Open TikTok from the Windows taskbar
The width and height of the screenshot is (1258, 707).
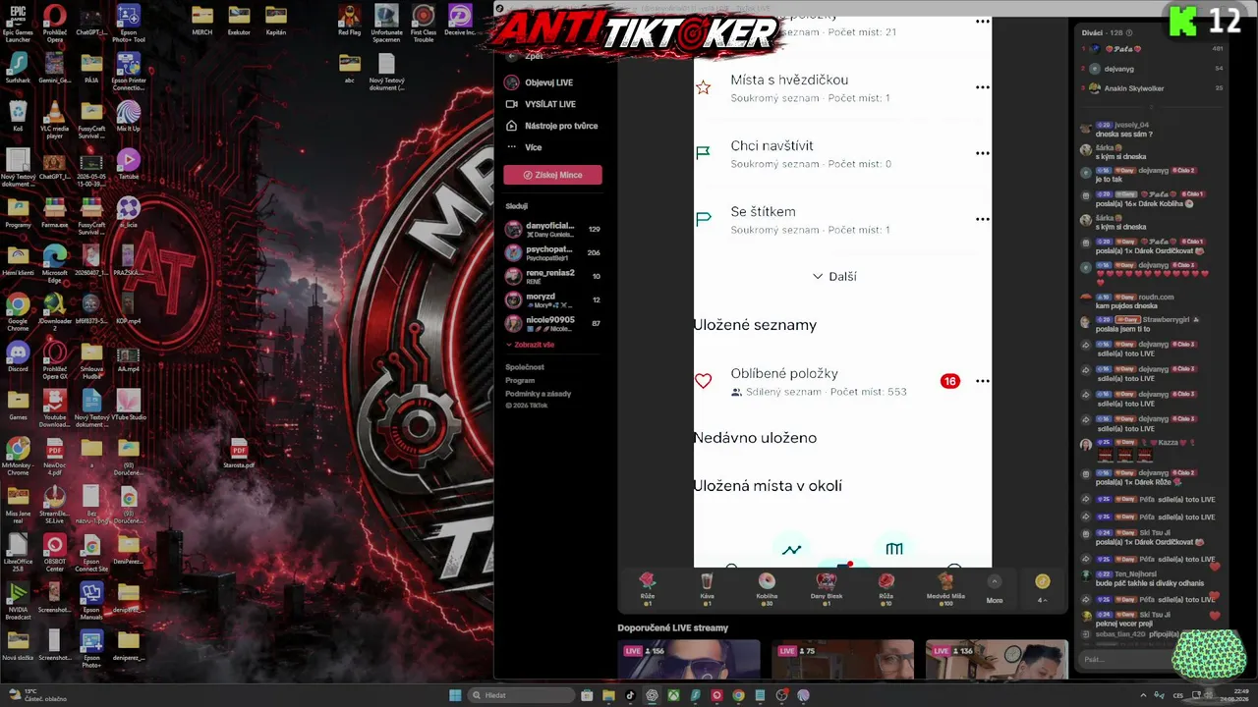(x=630, y=695)
